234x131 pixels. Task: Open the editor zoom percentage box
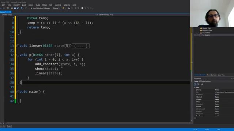pyautogui.click(x=4, y=123)
